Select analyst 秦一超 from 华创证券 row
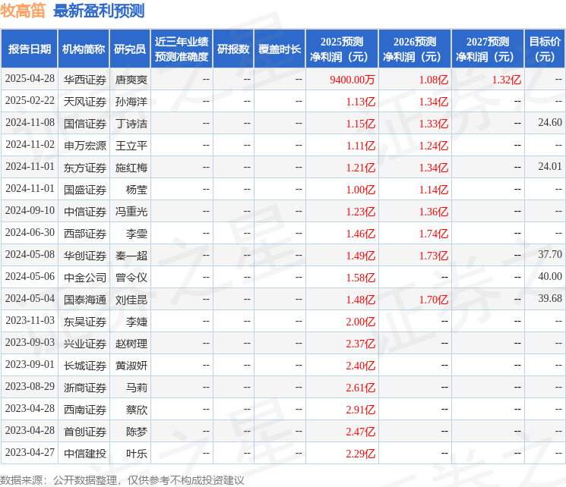The image size is (566, 487). point(131,256)
